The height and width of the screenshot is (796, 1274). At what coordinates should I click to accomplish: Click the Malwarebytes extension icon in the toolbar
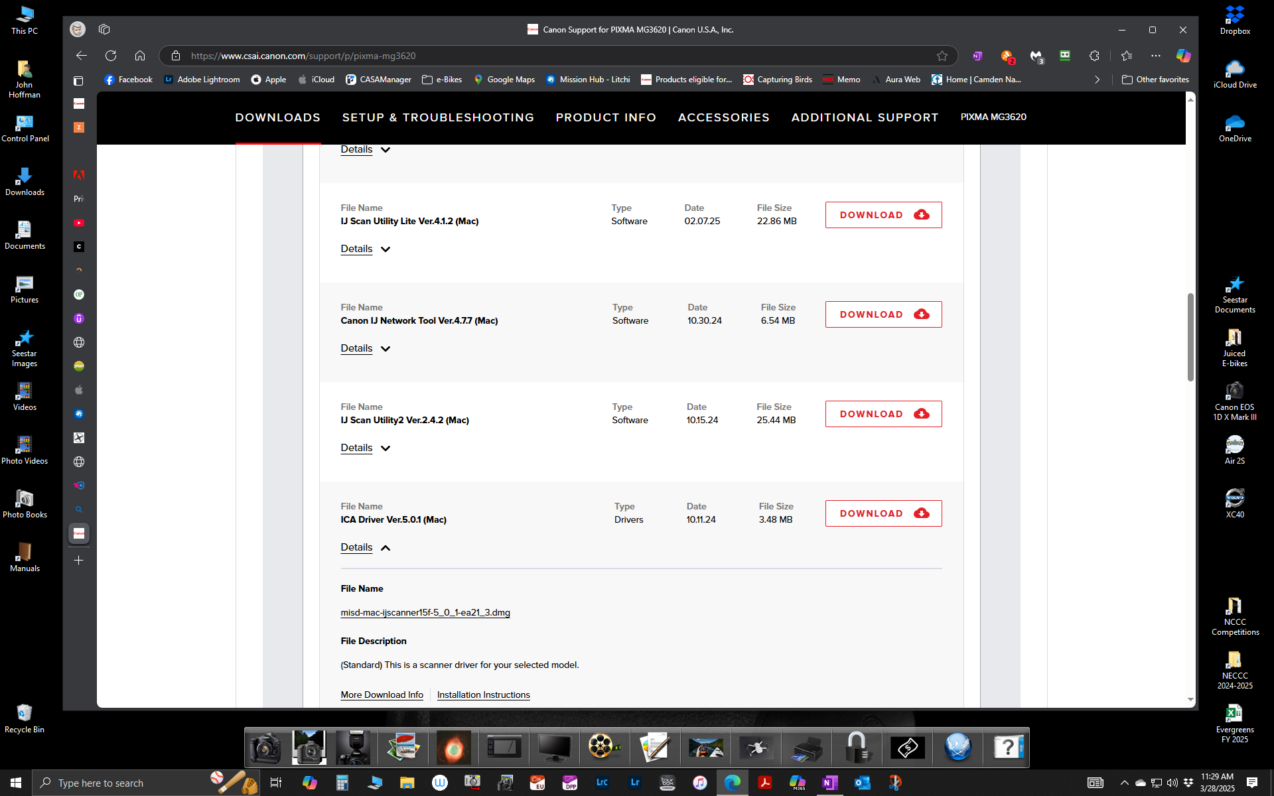[x=1036, y=56]
